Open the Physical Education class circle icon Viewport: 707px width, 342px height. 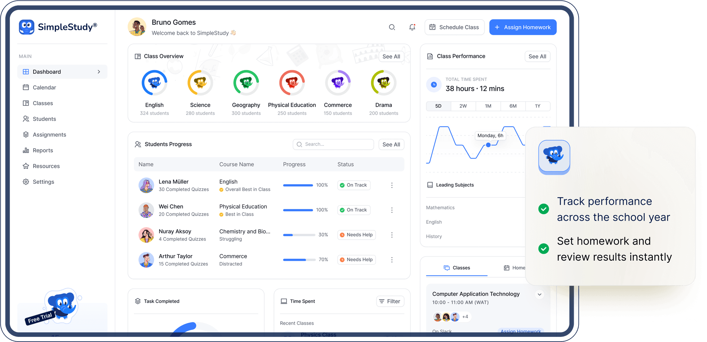(x=292, y=83)
